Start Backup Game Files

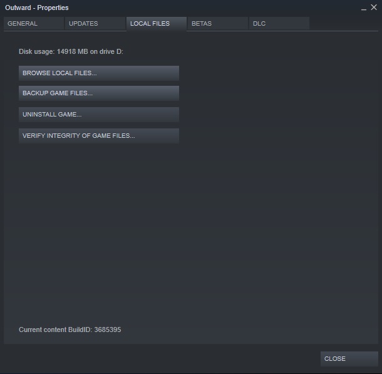pyautogui.click(x=99, y=93)
